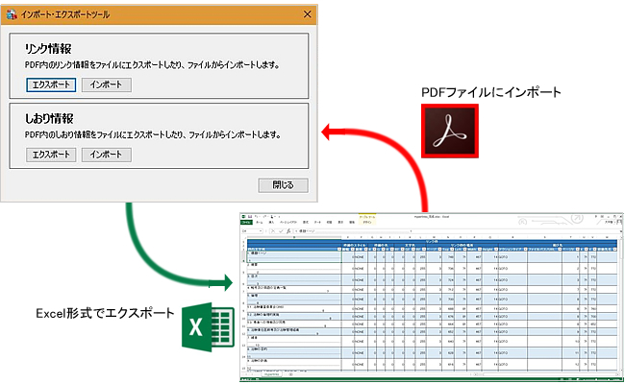Click the Excel Name Box showing the cell reference
This screenshot has height=384, width=625.
tap(250, 231)
